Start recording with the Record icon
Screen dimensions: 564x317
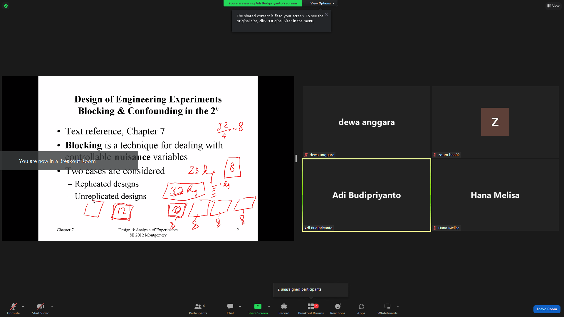(x=284, y=306)
